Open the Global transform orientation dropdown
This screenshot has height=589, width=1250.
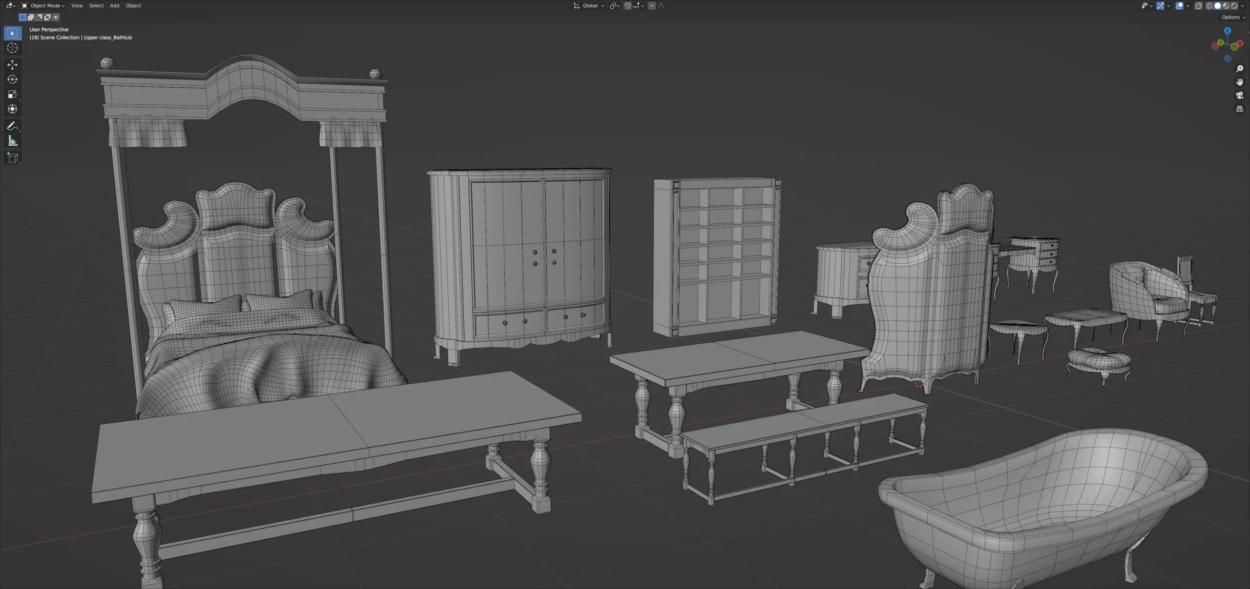589,5
